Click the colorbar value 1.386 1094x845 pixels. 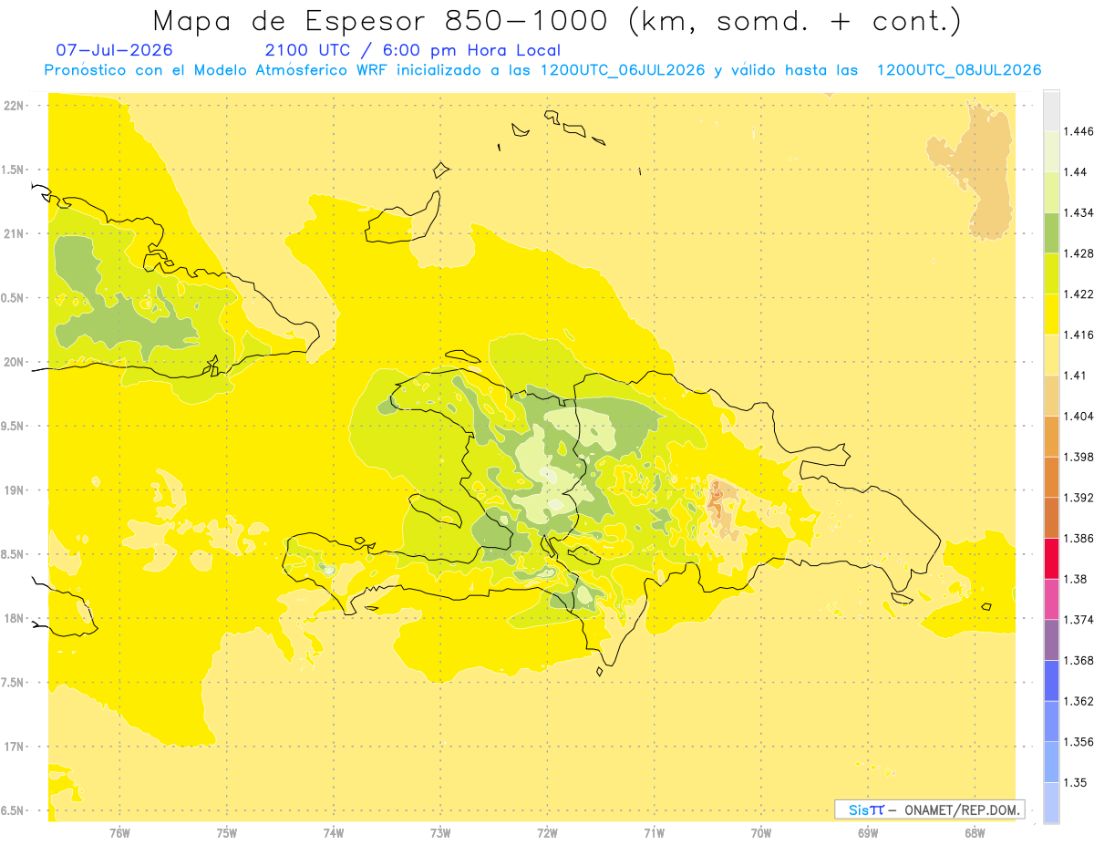coord(1079,538)
